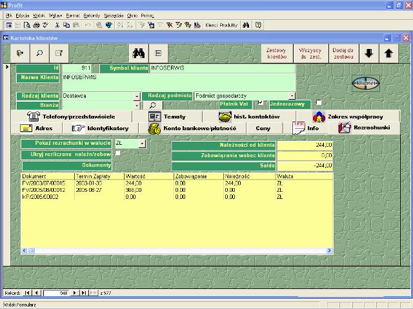The image size is (413, 309).
Task: Select the Rozrachunki tab
Action: pos(364,128)
